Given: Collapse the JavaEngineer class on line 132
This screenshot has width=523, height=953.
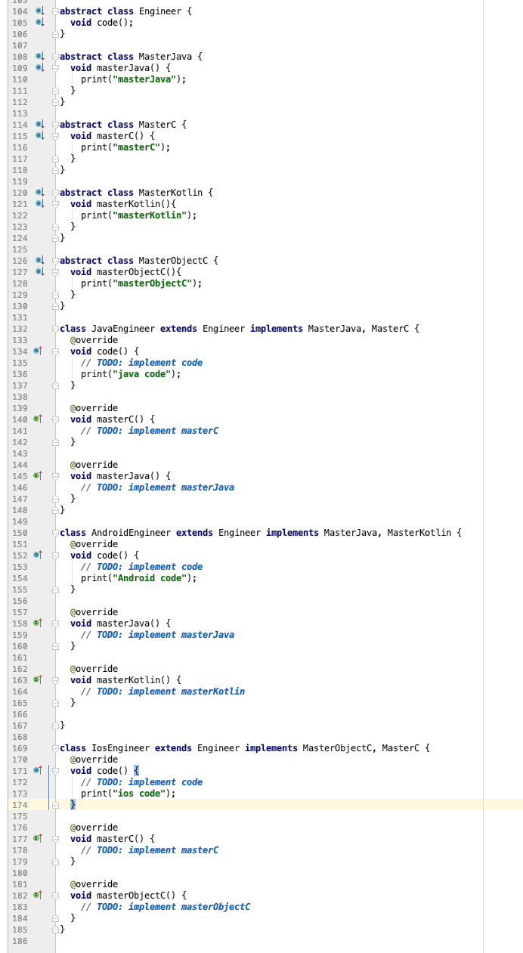Looking at the screenshot, I should pos(55,329).
